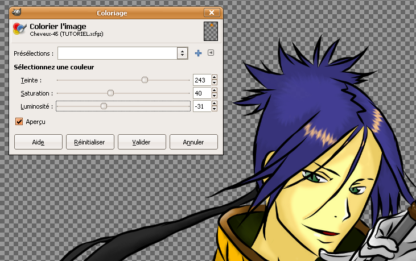Image resolution: width=416 pixels, height=261 pixels.
Task: Click the Saturation slider handle
Action: point(110,93)
